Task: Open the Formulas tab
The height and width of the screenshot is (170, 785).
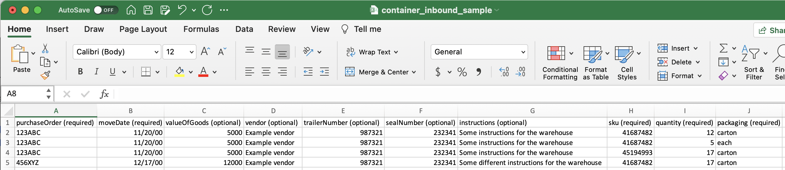Action: click(x=201, y=29)
